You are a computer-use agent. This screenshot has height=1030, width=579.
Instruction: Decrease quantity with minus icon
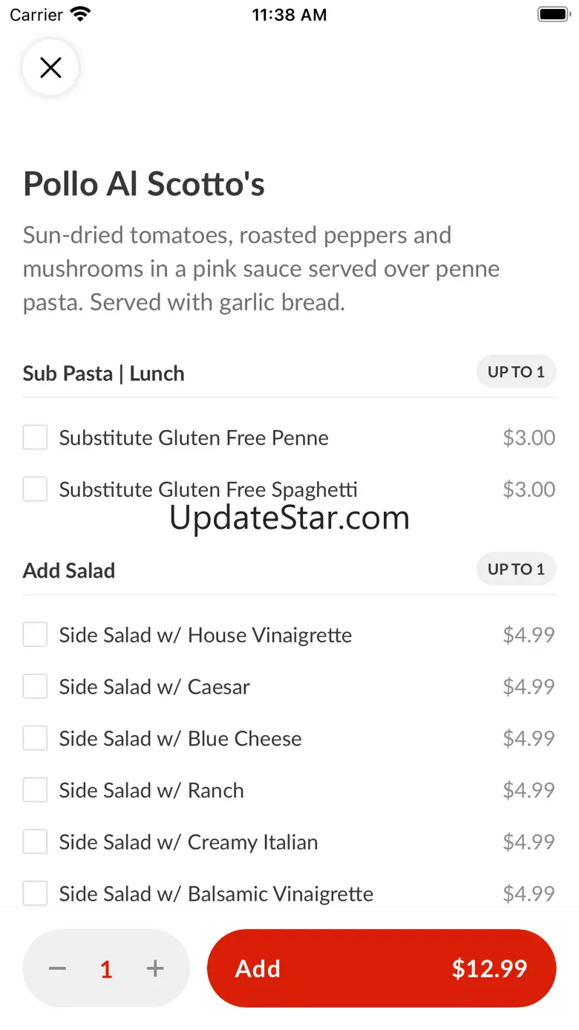click(58, 968)
